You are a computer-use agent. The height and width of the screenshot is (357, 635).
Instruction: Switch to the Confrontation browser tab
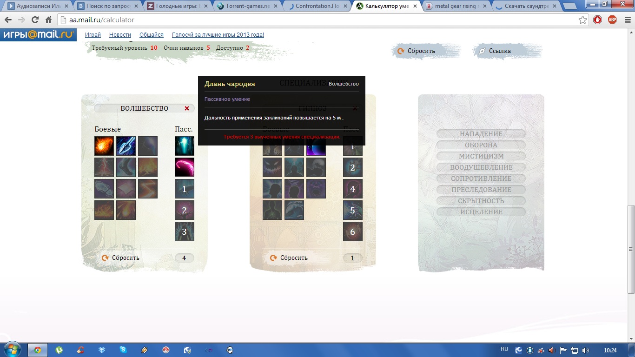click(316, 7)
